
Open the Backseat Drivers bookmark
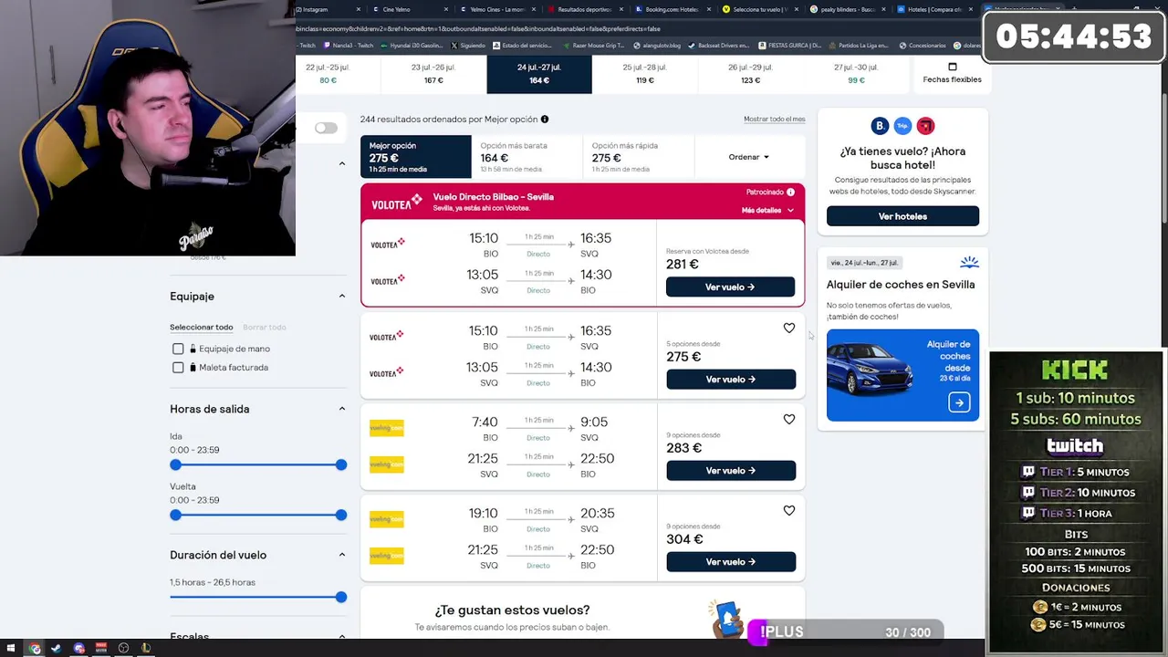click(x=717, y=46)
